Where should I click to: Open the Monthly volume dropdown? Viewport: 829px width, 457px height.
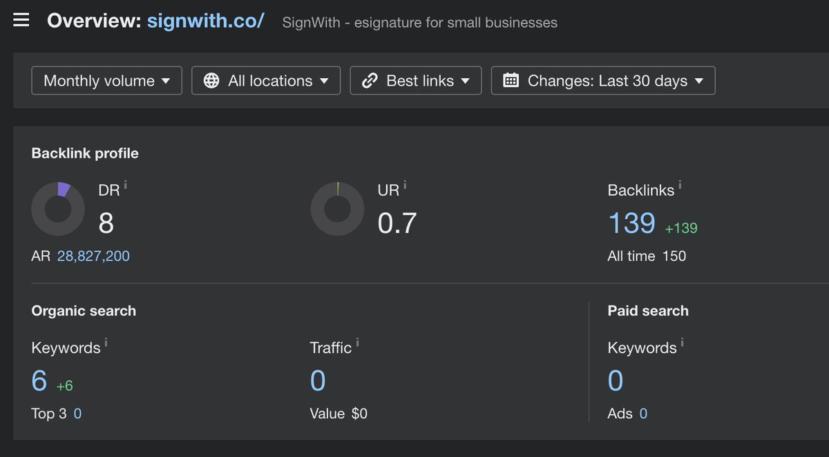click(107, 81)
